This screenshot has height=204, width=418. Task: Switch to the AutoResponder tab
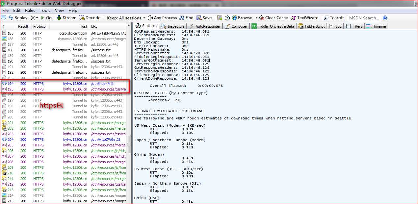click(204, 26)
